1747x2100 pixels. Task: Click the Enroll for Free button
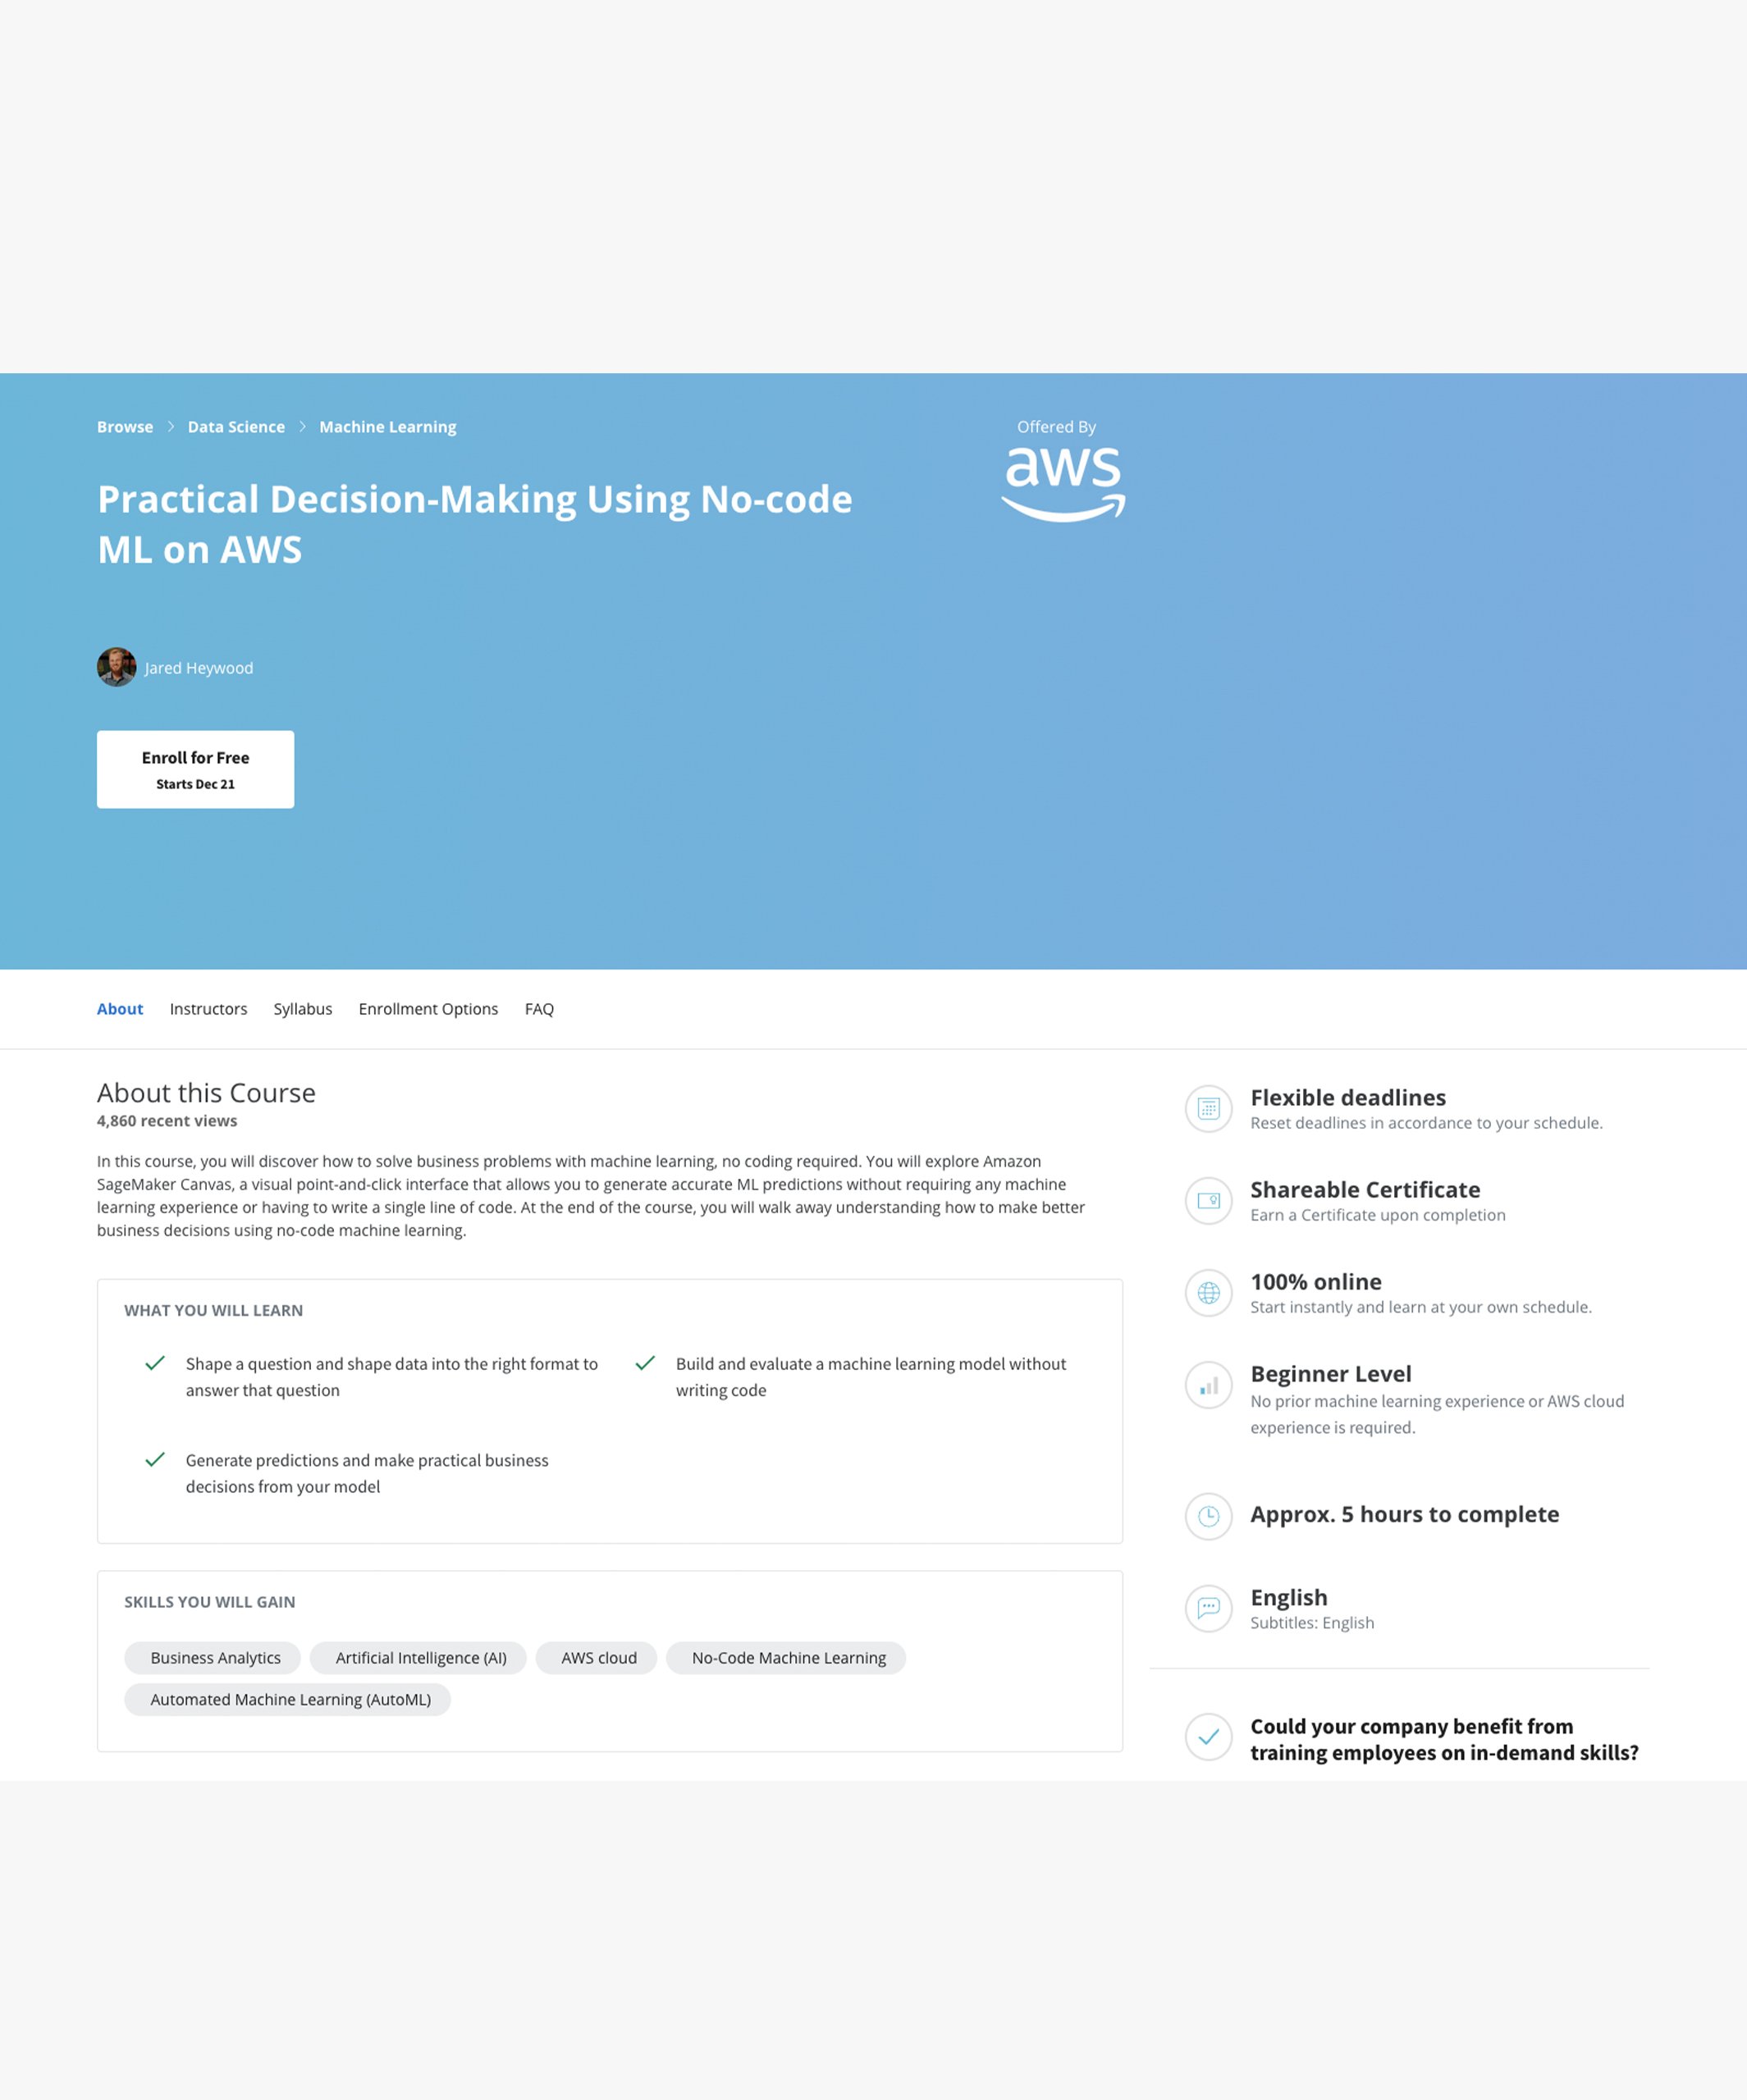pos(195,768)
